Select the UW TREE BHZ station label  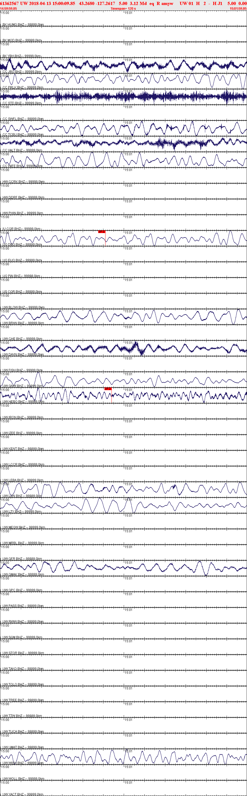pyautogui.click(x=23, y=700)
